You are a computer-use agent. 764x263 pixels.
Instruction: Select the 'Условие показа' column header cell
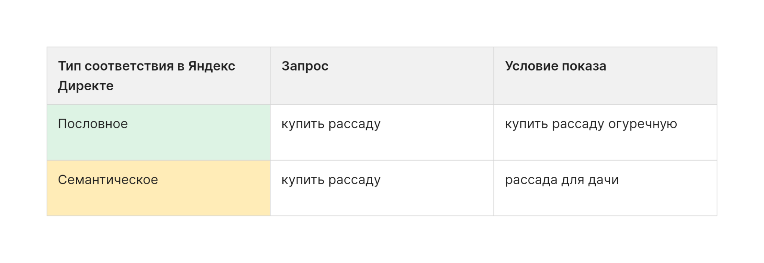(605, 76)
